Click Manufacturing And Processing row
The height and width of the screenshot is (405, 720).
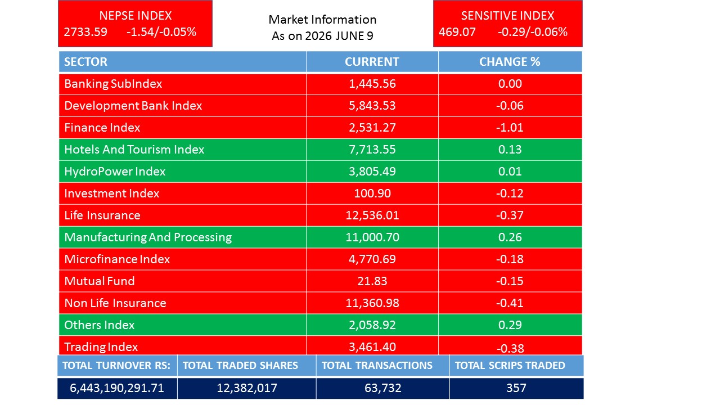click(x=321, y=237)
